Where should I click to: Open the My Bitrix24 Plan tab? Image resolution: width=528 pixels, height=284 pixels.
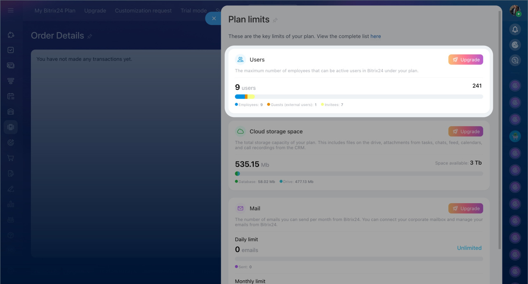click(55, 11)
